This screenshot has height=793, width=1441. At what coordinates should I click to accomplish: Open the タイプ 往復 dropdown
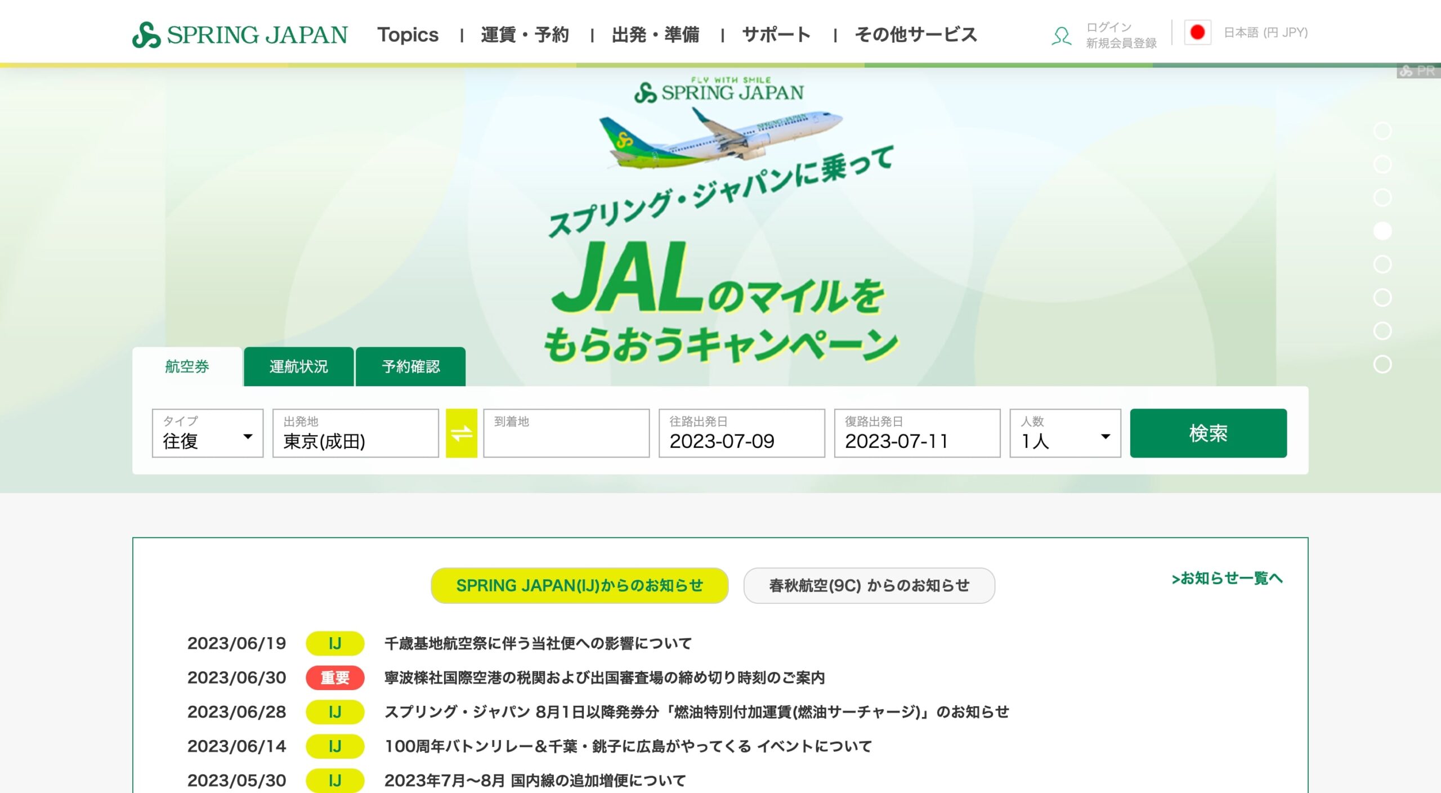pyautogui.click(x=208, y=433)
